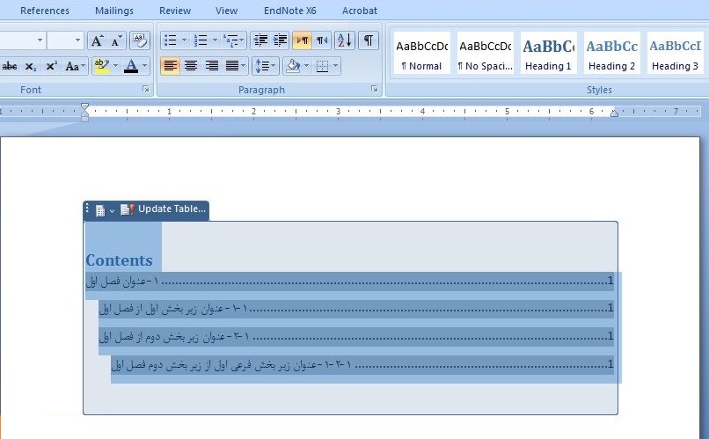The width and height of the screenshot is (709, 439).
Task: Apply strikethrough formatting
Action: (10, 66)
